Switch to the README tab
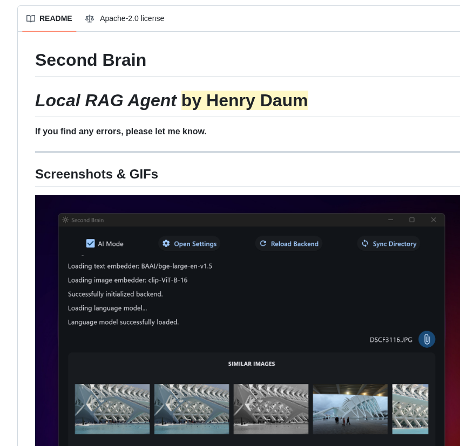Image resolution: width=460 pixels, height=446 pixels. pyautogui.click(x=49, y=18)
